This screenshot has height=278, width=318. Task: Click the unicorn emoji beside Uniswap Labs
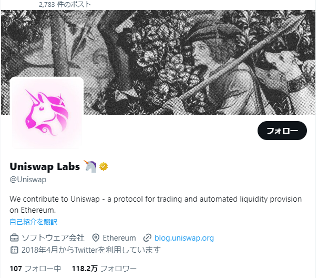pyautogui.click(x=90, y=166)
